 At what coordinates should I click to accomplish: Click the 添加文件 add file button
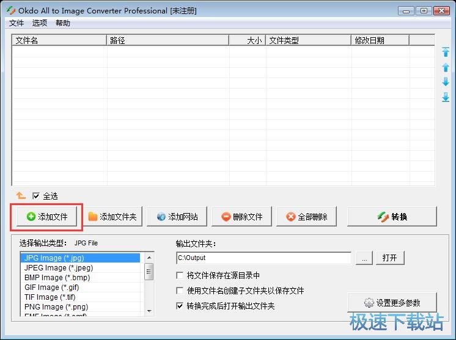47,217
